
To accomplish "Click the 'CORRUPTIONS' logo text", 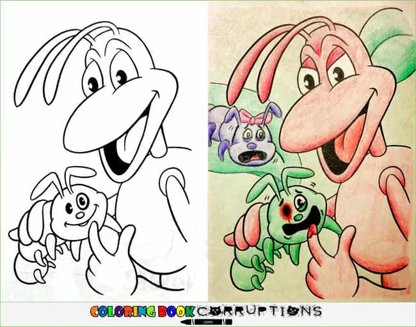I will pyautogui.click(x=259, y=311).
